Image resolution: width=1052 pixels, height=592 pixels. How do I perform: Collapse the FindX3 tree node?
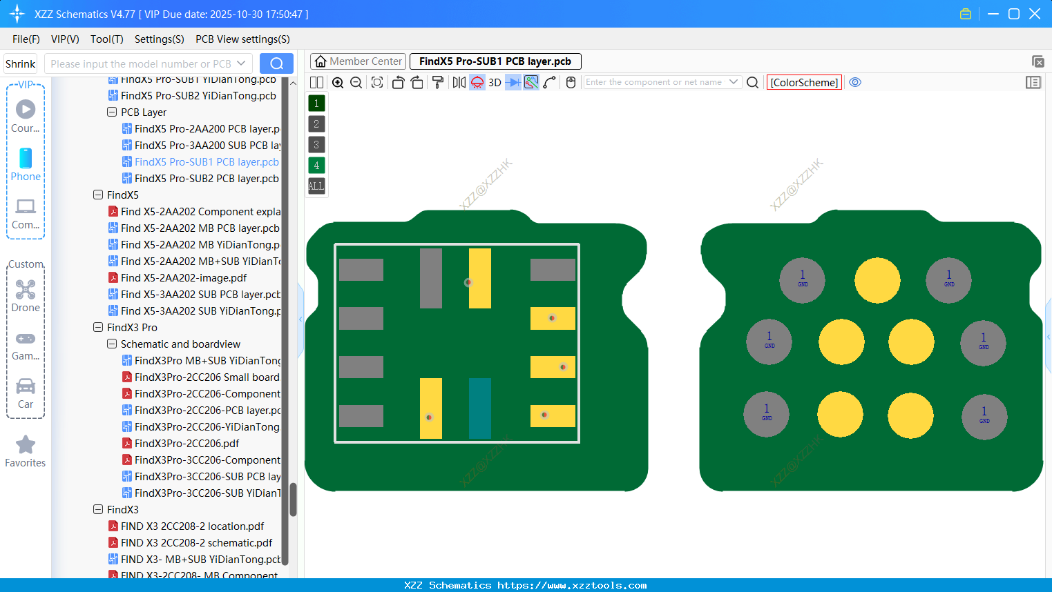[x=98, y=509]
